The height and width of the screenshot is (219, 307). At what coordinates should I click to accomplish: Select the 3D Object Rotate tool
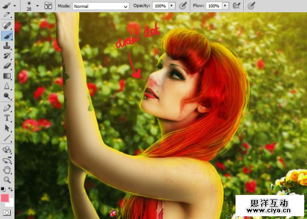pos(7,150)
